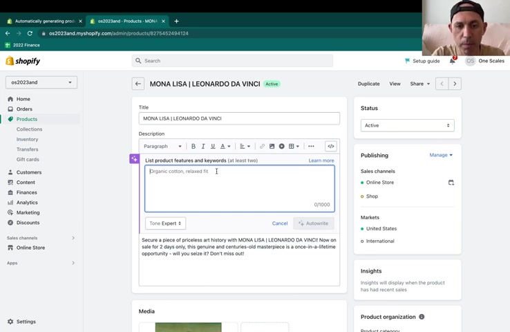Image resolution: width=510 pixels, height=332 pixels.
Task: Change the Active status dropdown
Action: [407, 125]
